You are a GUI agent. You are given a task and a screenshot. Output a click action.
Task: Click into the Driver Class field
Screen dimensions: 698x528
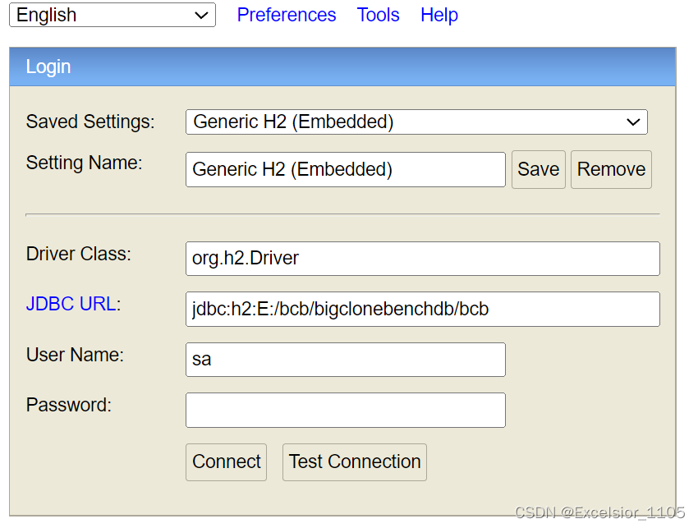(423, 259)
